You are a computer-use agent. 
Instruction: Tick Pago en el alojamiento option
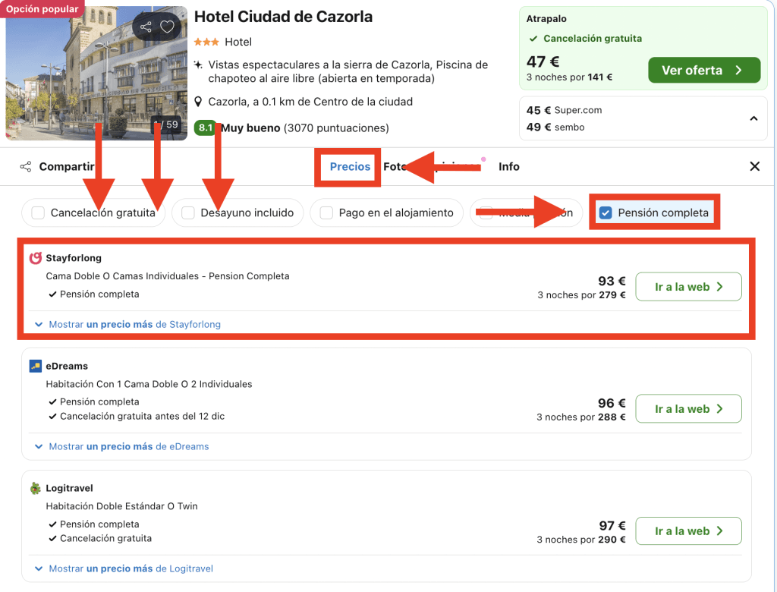[x=326, y=213]
